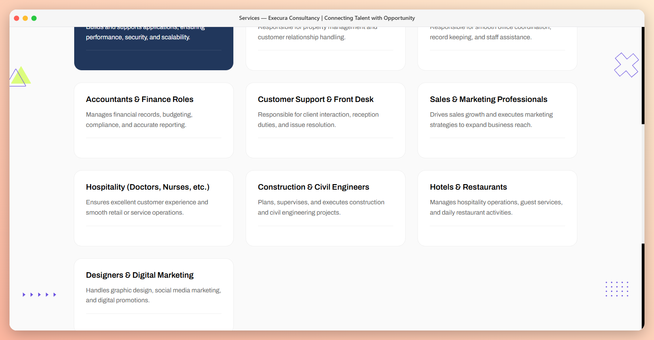Click text 'Plans, supervises, and executes construction'
654x340 pixels.
[x=321, y=202]
